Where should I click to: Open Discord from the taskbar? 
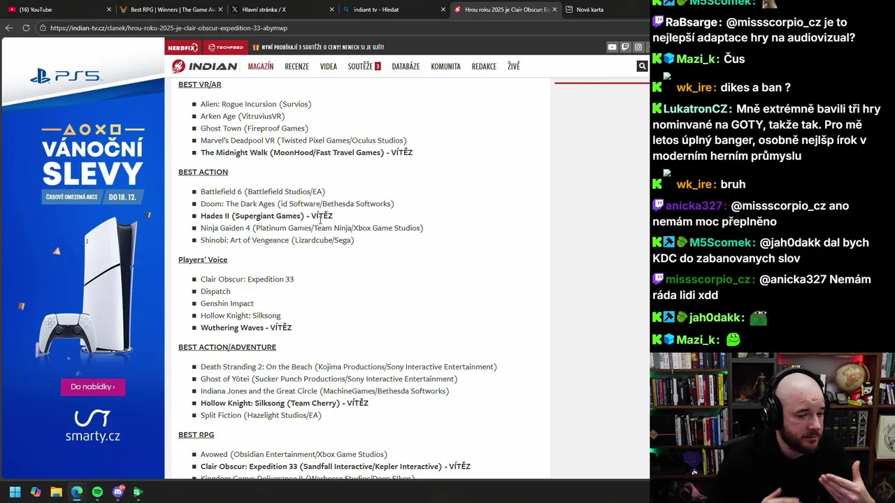[117, 492]
